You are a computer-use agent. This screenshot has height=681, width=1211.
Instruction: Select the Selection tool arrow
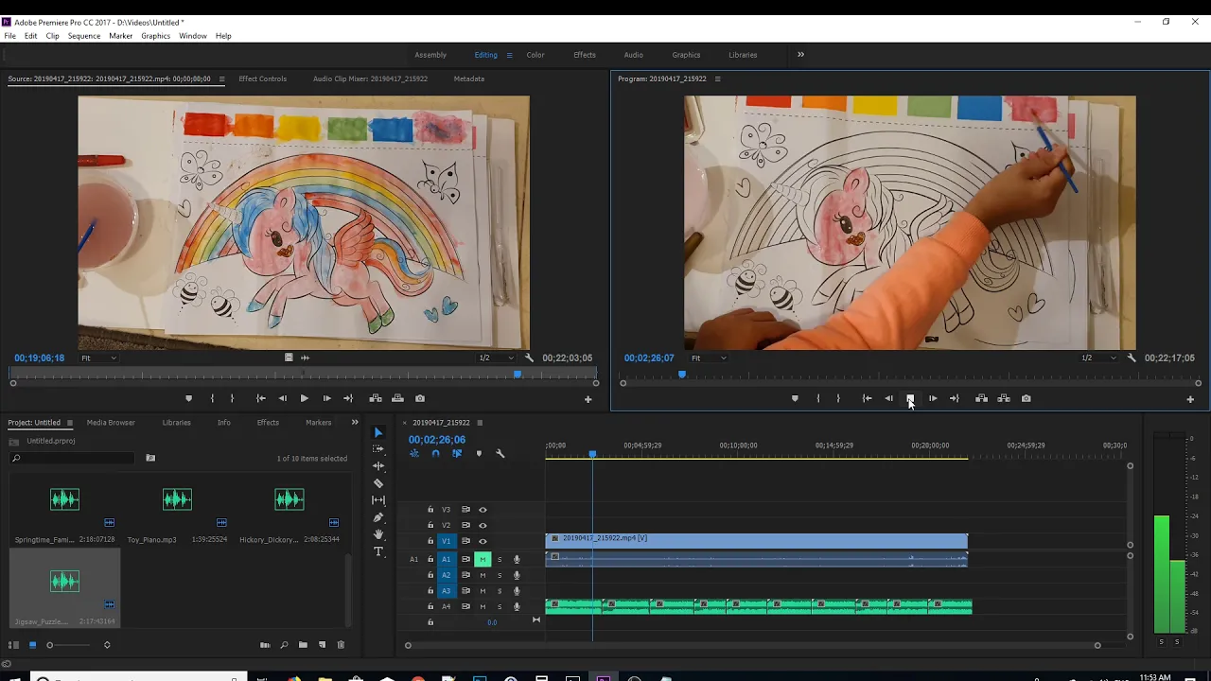pos(378,432)
